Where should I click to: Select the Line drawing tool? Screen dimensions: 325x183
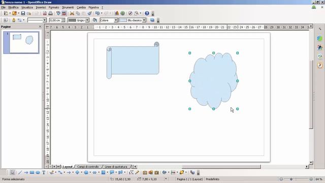click(20, 172)
